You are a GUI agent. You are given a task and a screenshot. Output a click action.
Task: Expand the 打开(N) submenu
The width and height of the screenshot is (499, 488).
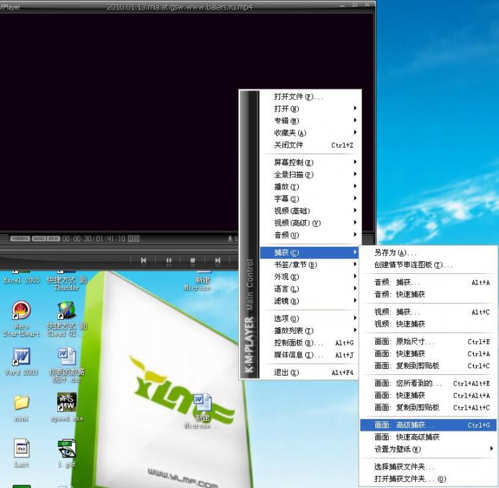pyautogui.click(x=309, y=109)
